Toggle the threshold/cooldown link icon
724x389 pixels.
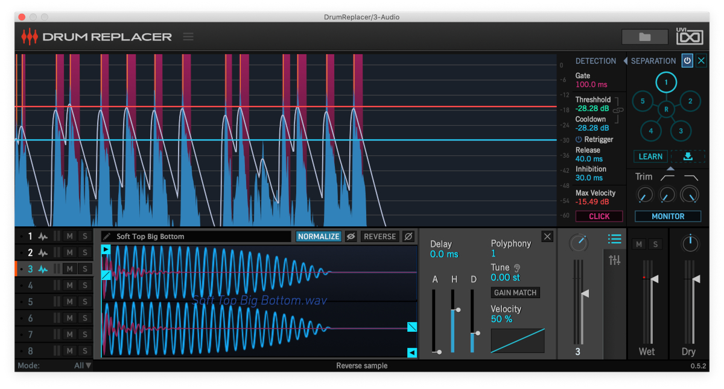[618, 110]
